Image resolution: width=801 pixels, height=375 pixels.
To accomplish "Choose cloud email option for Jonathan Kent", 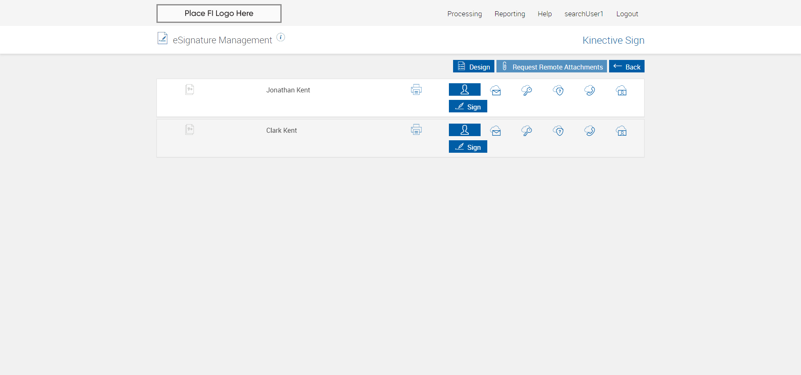I will (496, 90).
